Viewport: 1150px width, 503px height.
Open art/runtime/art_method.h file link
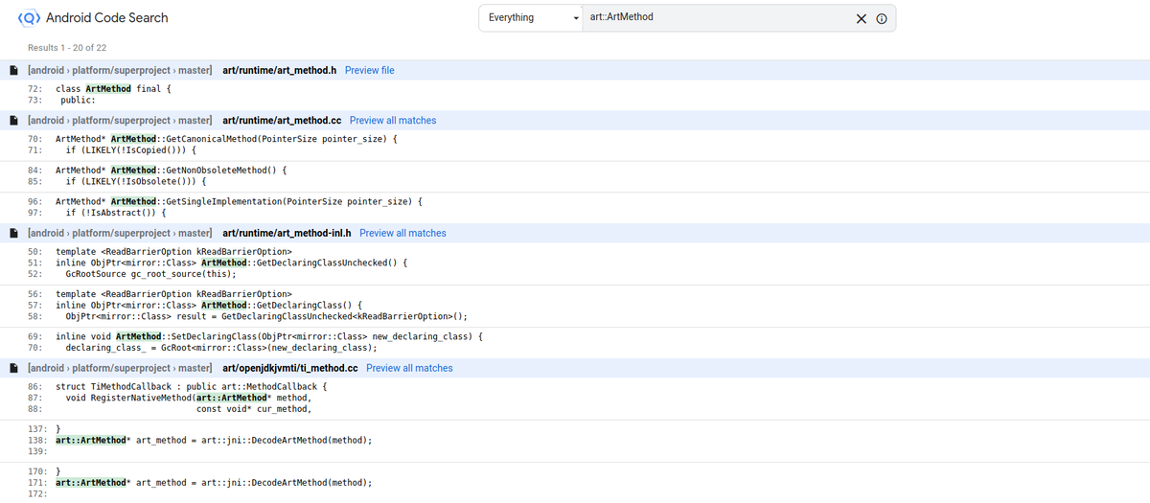coord(279,70)
